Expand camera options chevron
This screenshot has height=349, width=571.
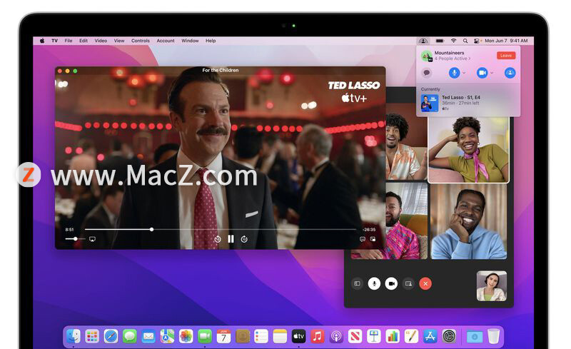tap(492, 73)
